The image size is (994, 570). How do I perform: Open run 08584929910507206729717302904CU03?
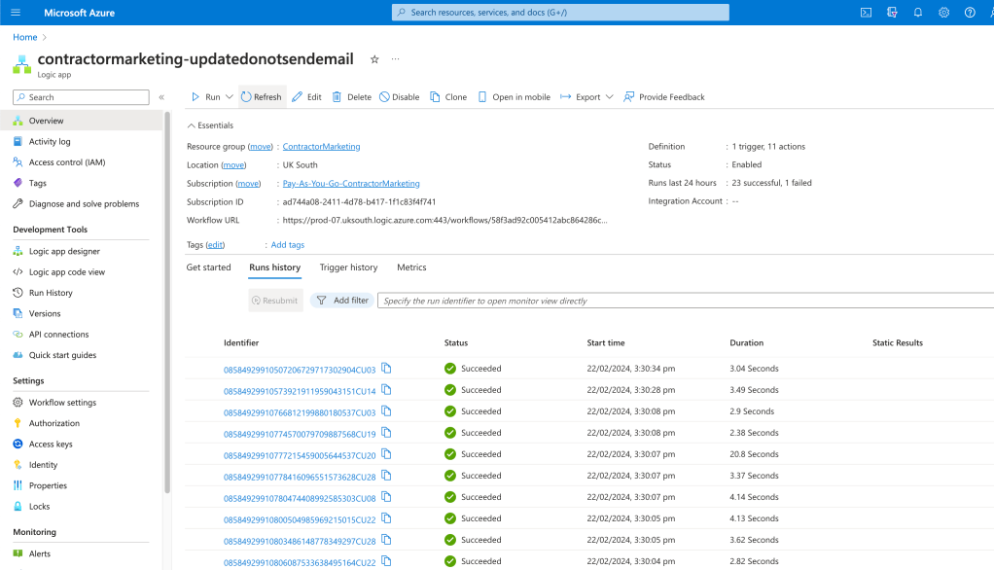pos(300,370)
